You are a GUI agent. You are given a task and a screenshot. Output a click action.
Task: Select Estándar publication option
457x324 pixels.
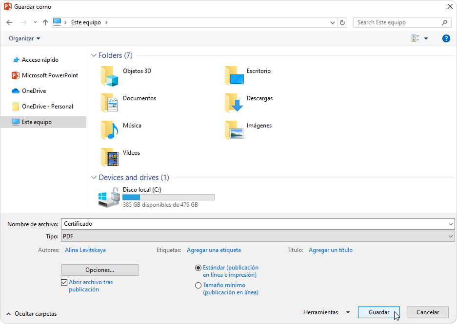(x=198, y=268)
